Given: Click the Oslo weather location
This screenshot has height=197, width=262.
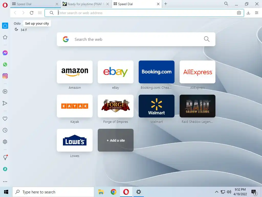Looking at the screenshot, I should [17, 23].
